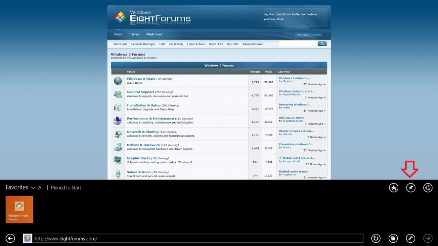Expand the Favorites dropdown chevron

(33, 188)
